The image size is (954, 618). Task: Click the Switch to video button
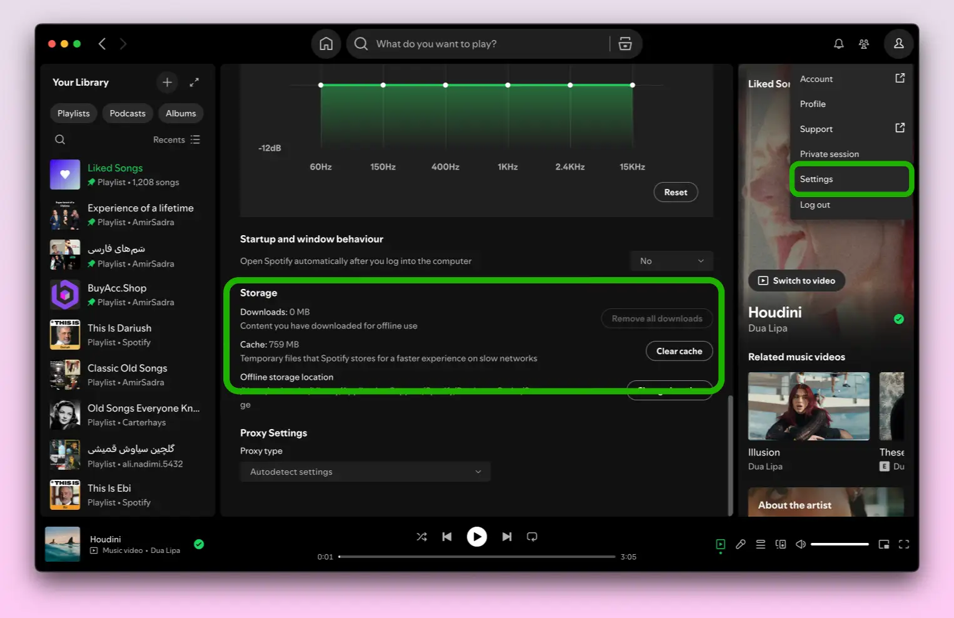pyautogui.click(x=796, y=280)
